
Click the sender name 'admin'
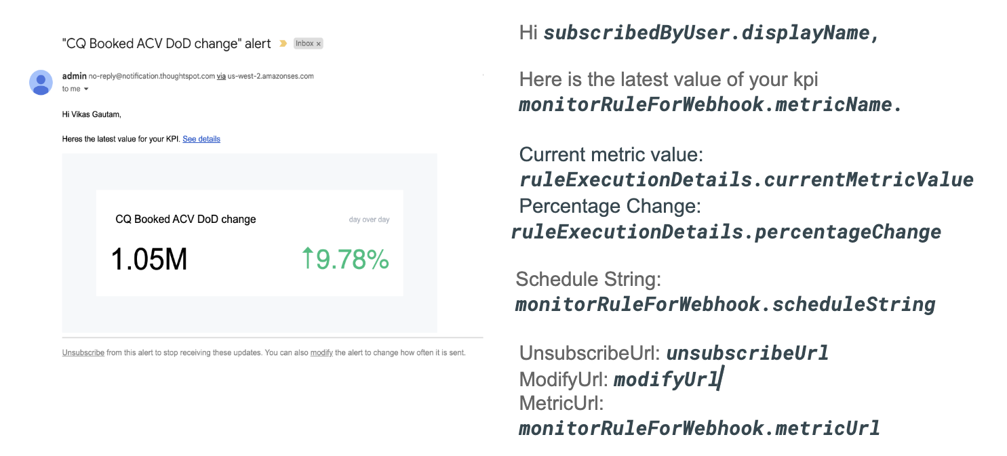pos(74,76)
